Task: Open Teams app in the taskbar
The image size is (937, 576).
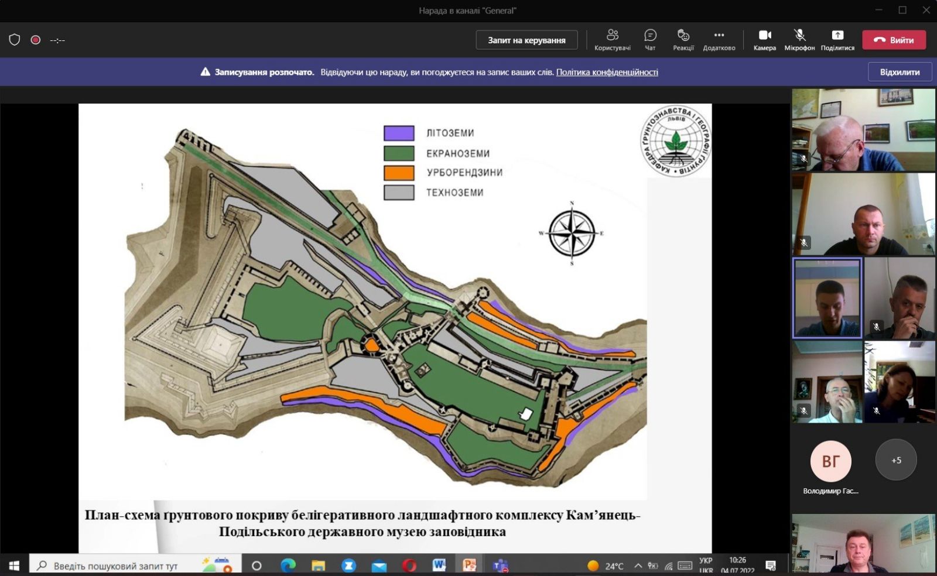Action: pos(500,565)
